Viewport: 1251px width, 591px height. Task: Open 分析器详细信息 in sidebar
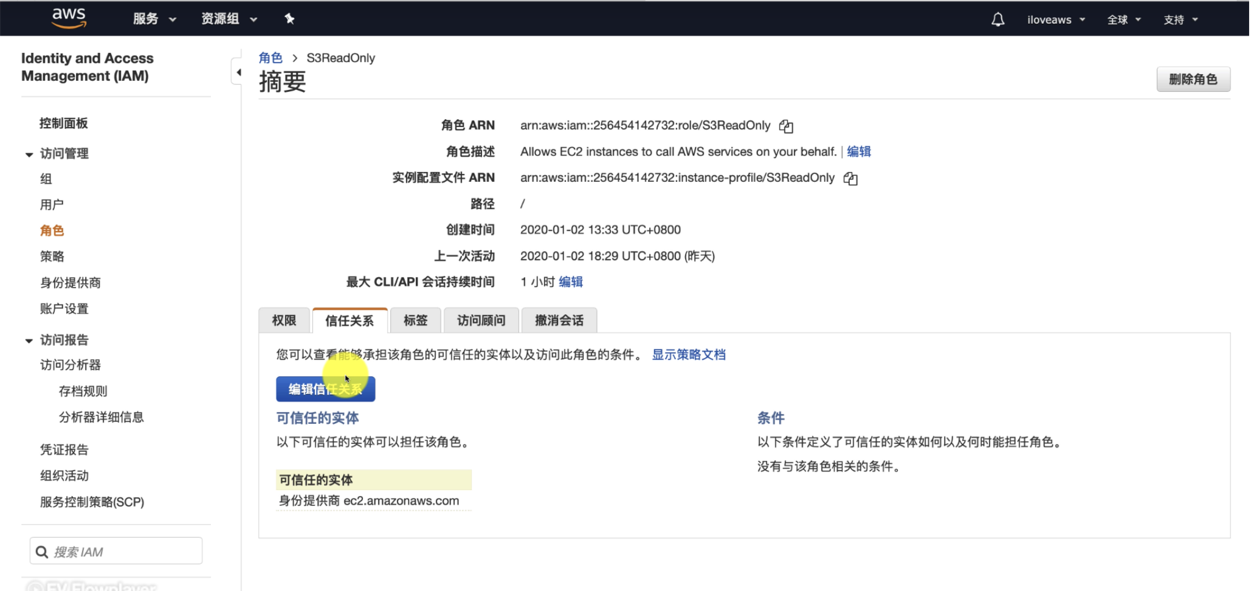[101, 417]
